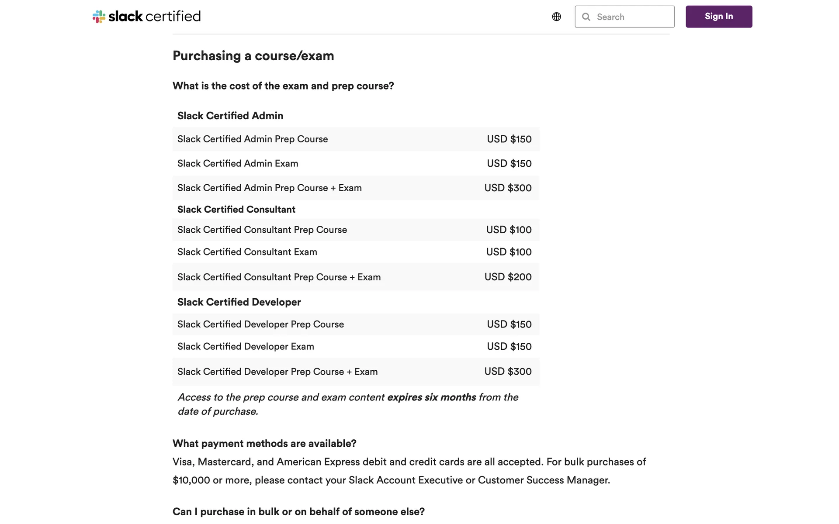Click the USD $200 Consultant bundle price
Image resolution: width=839 pixels, height=524 pixels.
click(x=508, y=277)
